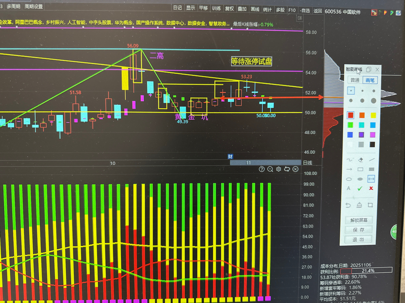
Task: Pick the magenta color swatch
Action: click(373, 135)
